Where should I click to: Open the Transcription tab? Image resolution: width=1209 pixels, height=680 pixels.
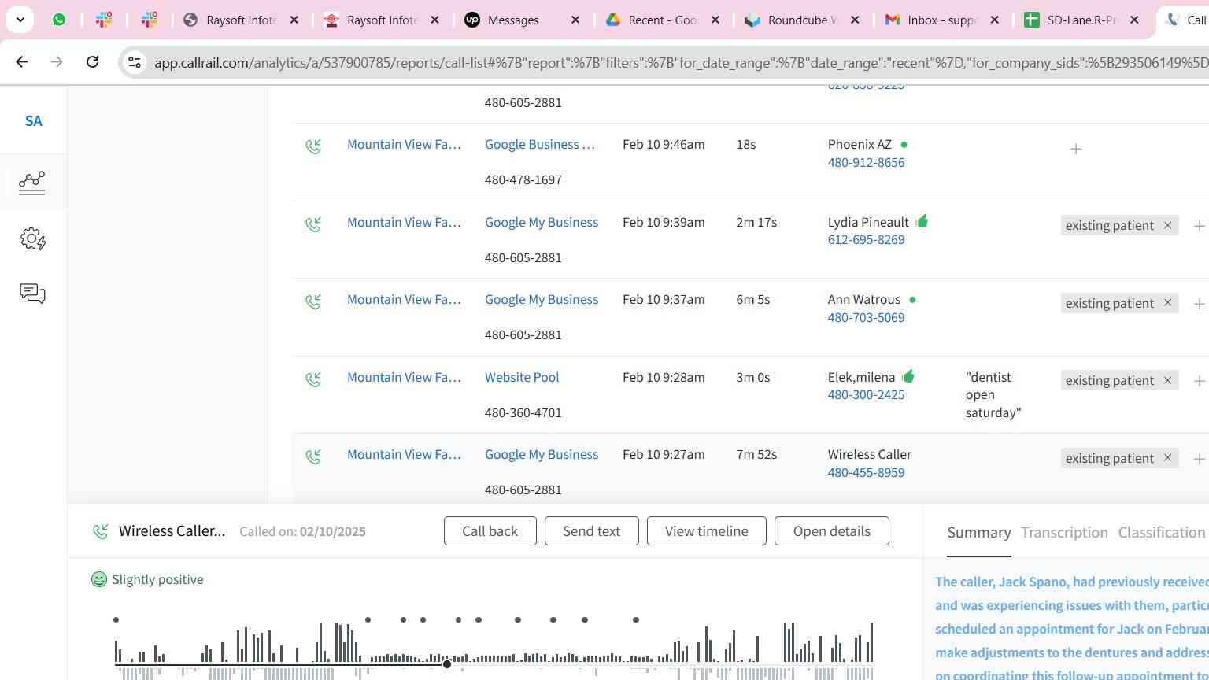pos(1064,533)
